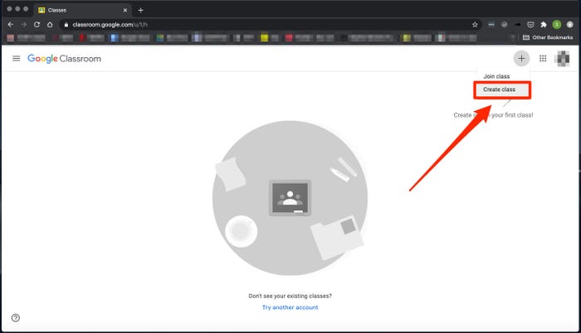Open Other Bookmarks folder
The height and width of the screenshot is (333, 581).
(x=548, y=37)
